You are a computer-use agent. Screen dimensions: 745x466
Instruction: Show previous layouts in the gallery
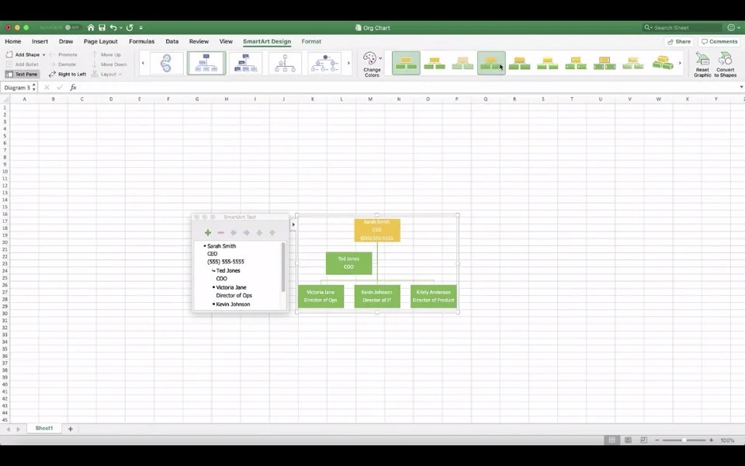point(143,63)
